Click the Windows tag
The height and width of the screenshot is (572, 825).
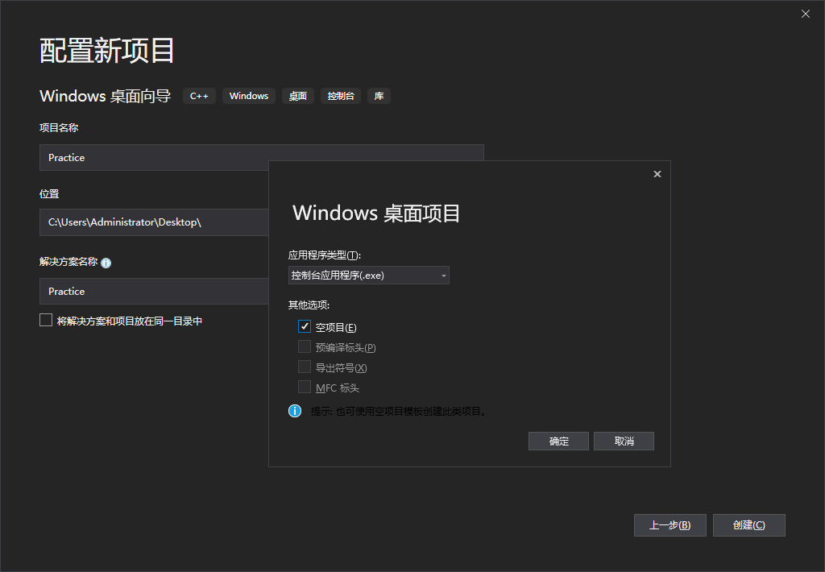(249, 96)
